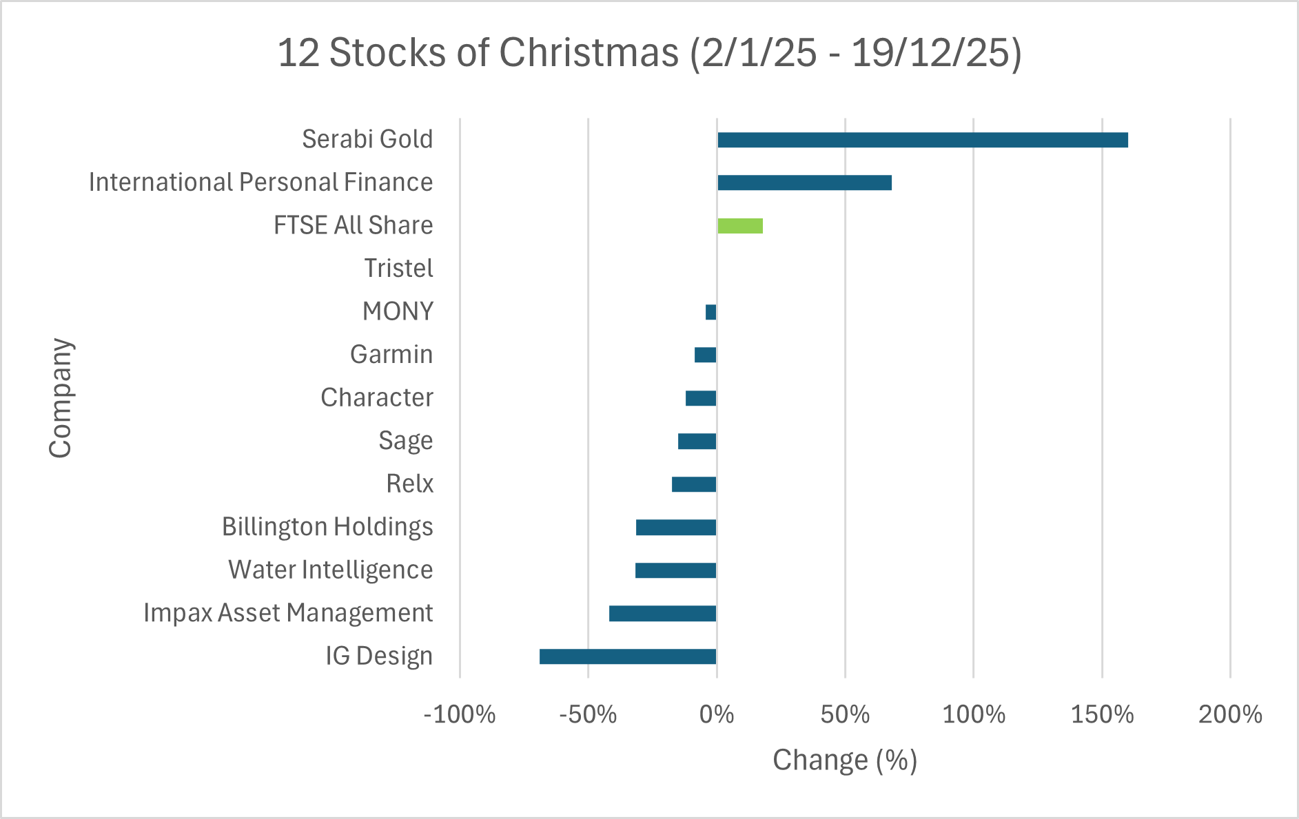
Task: Select the MONY bar
Action: [711, 312]
